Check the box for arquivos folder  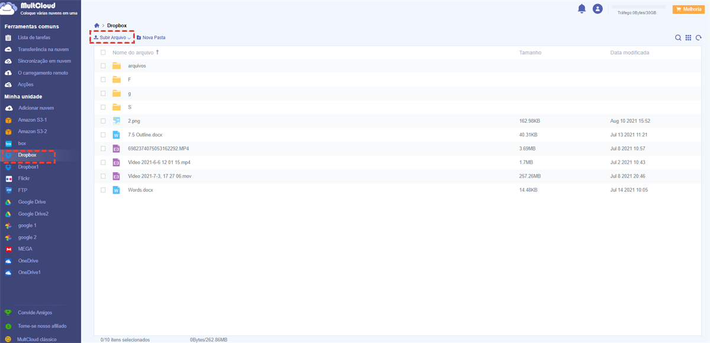103,66
